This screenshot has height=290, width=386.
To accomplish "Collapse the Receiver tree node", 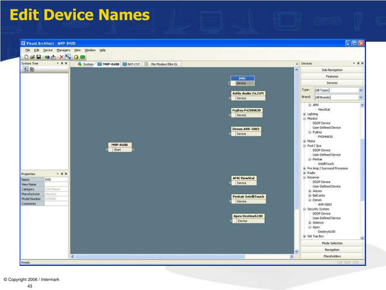I will click(x=305, y=177).
